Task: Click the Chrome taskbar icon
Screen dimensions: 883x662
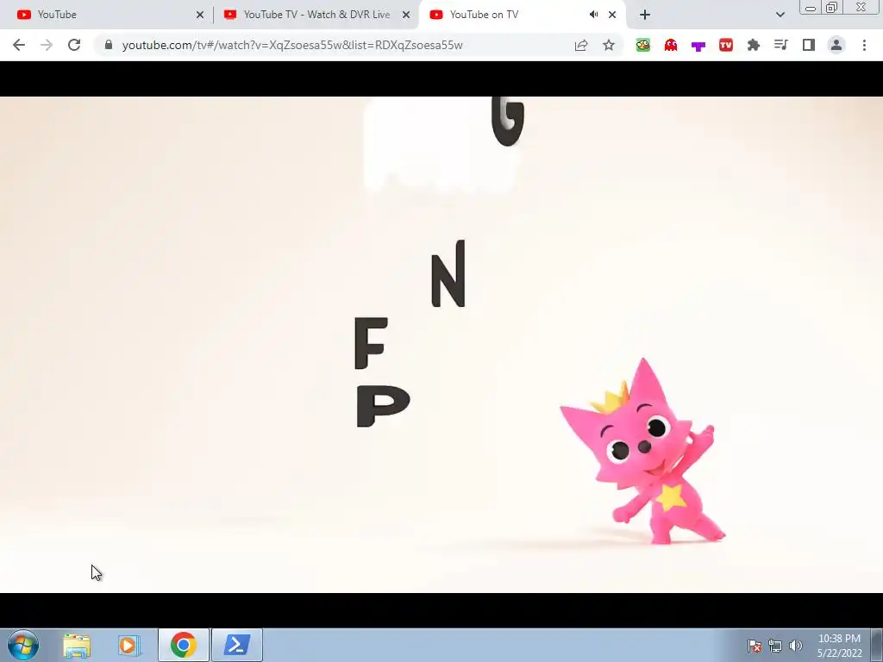Action: point(184,645)
